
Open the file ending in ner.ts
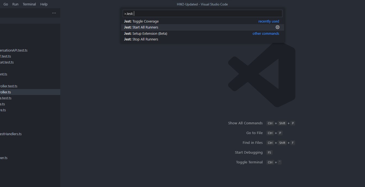tap(30, 158)
